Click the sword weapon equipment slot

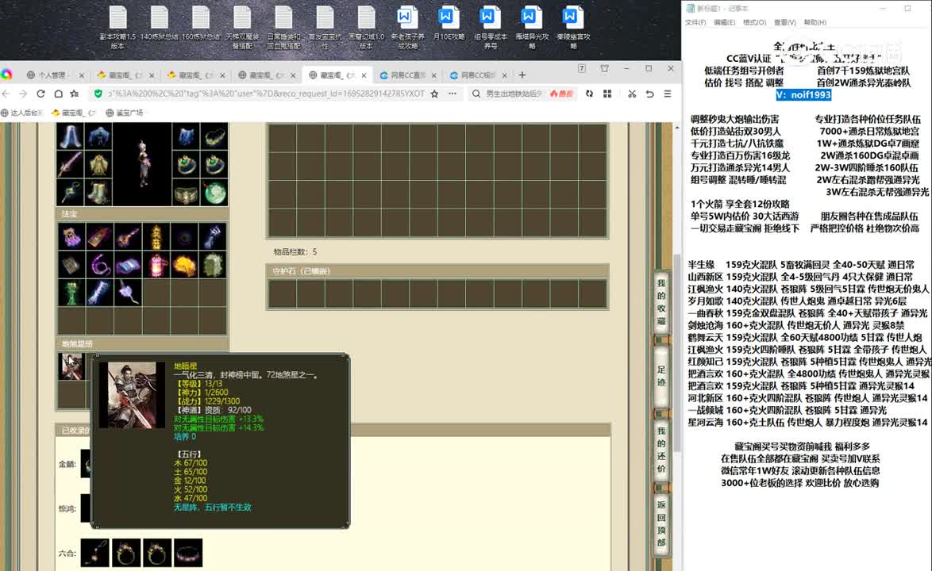(x=70, y=164)
